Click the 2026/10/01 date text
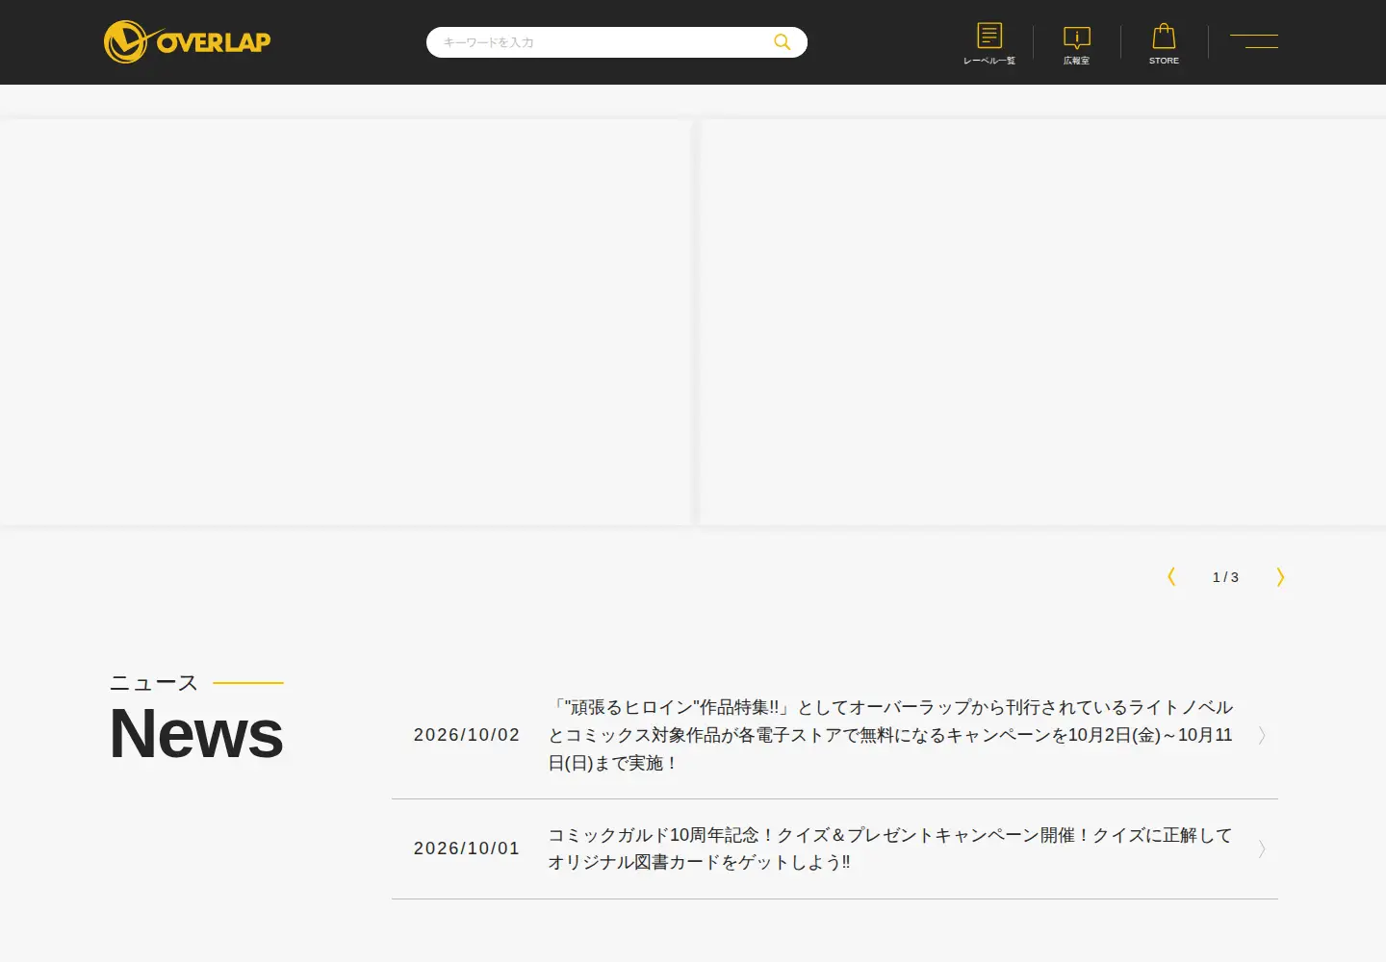 click(467, 848)
